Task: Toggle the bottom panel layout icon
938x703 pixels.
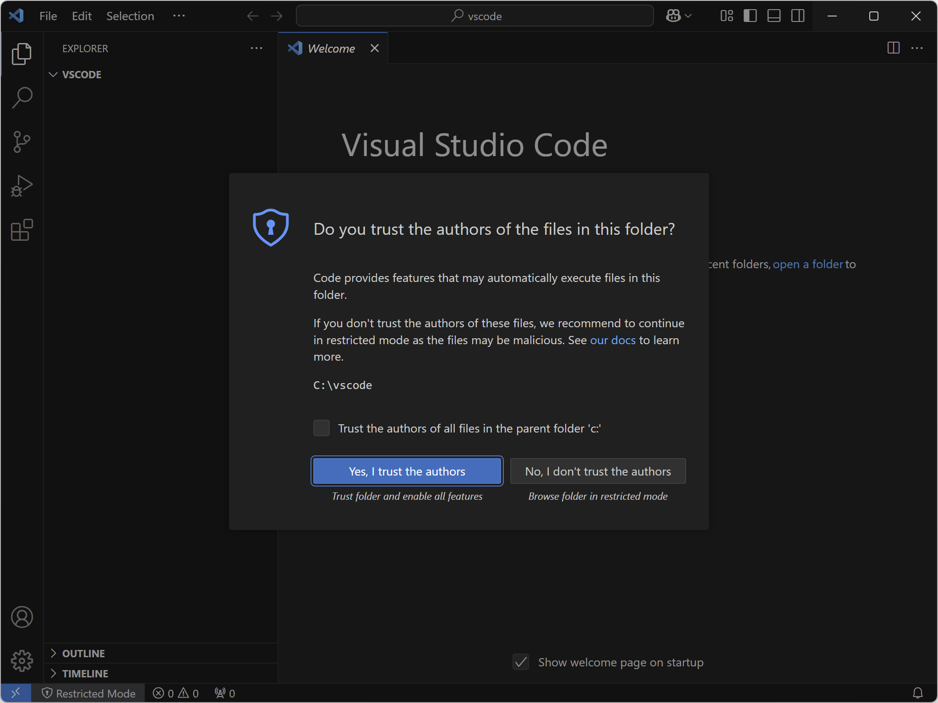Action: pyautogui.click(x=774, y=16)
